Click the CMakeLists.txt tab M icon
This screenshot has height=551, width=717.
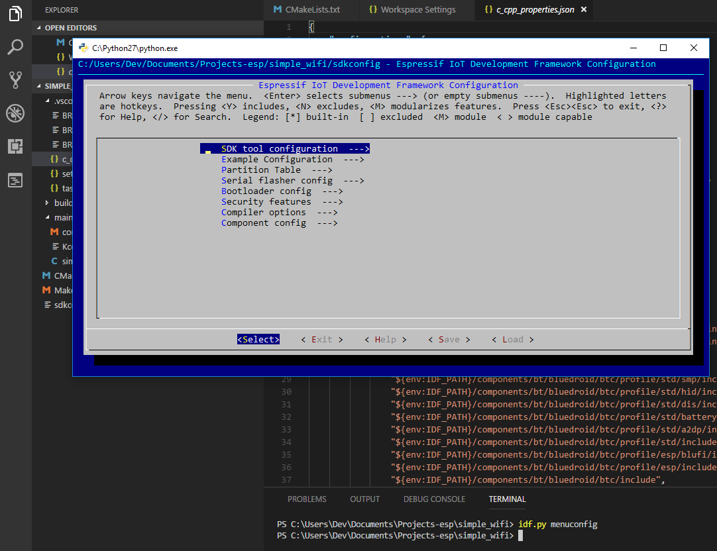click(x=277, y=9)
